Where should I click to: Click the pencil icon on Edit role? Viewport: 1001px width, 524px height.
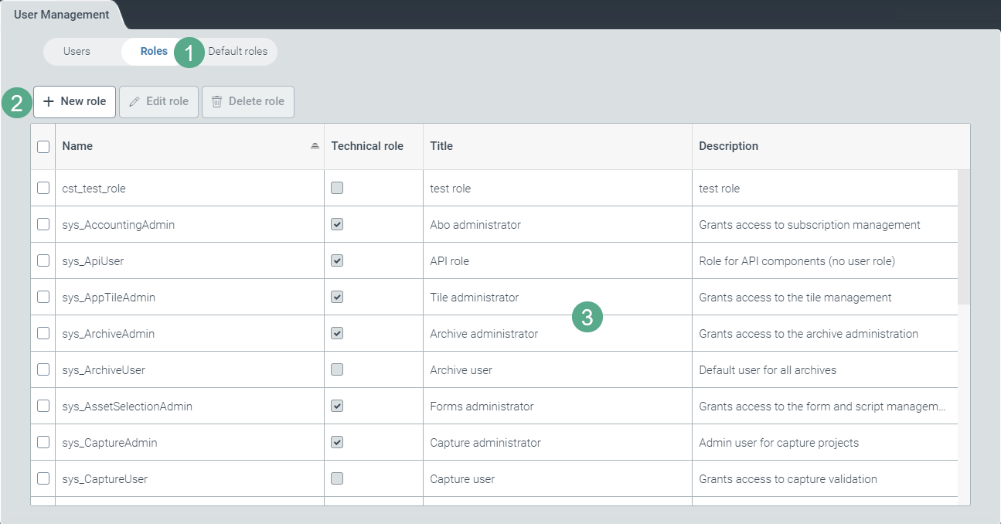click(134, 101)
